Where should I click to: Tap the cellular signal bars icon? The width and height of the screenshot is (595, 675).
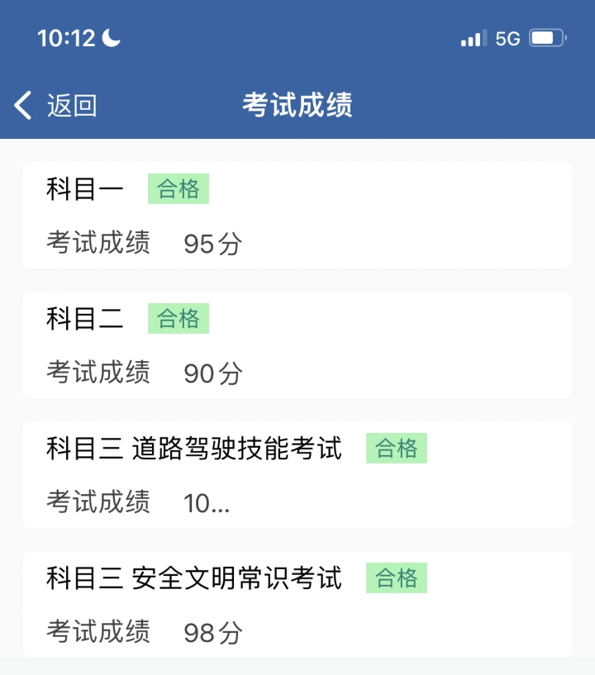point(474,38)
